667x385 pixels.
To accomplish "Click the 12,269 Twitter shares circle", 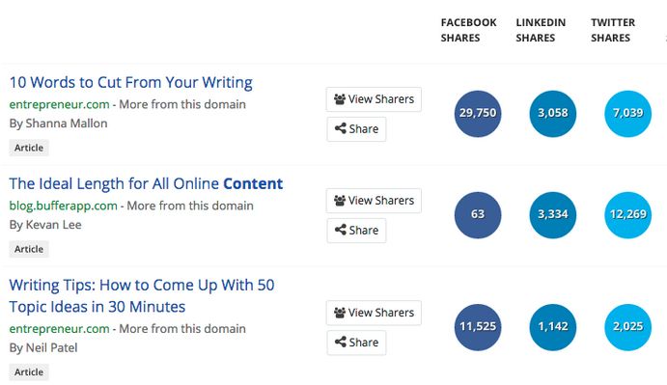I will [627, 215].
